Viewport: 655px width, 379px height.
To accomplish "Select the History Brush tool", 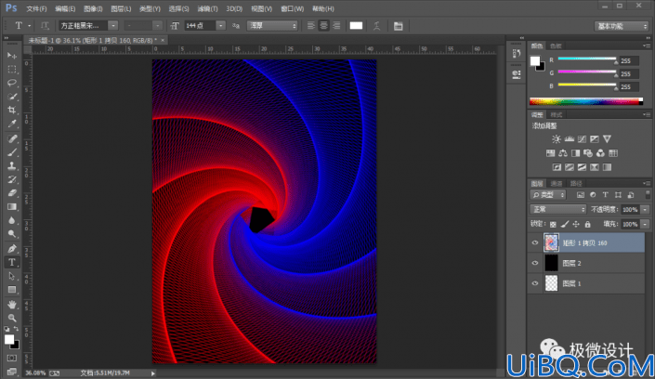I will point(12,179).
